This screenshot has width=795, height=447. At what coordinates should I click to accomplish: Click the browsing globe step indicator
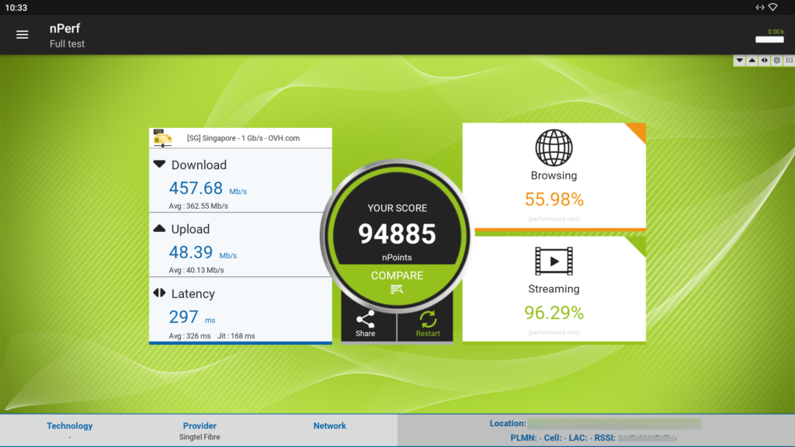pos(777,61)
